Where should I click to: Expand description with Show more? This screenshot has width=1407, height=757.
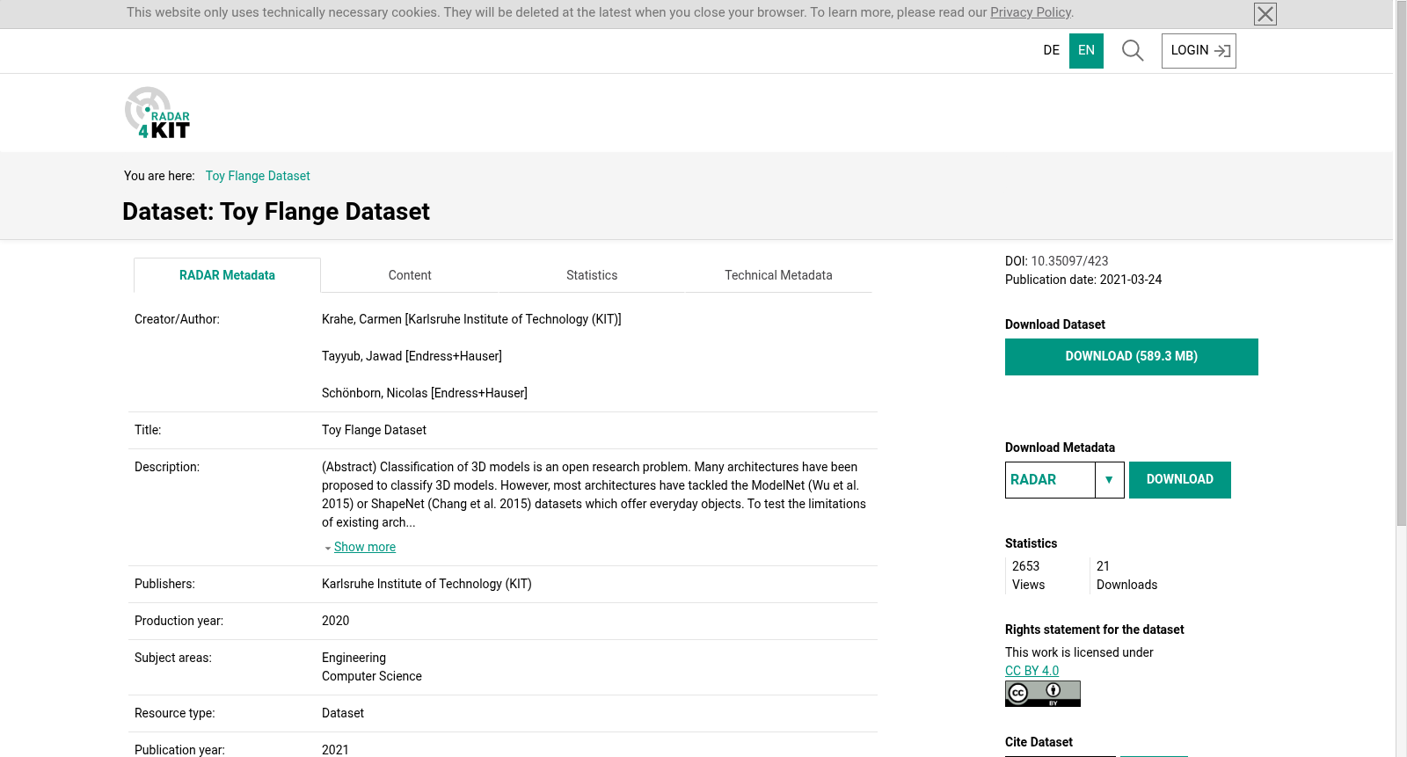click(x=365, y=547)
